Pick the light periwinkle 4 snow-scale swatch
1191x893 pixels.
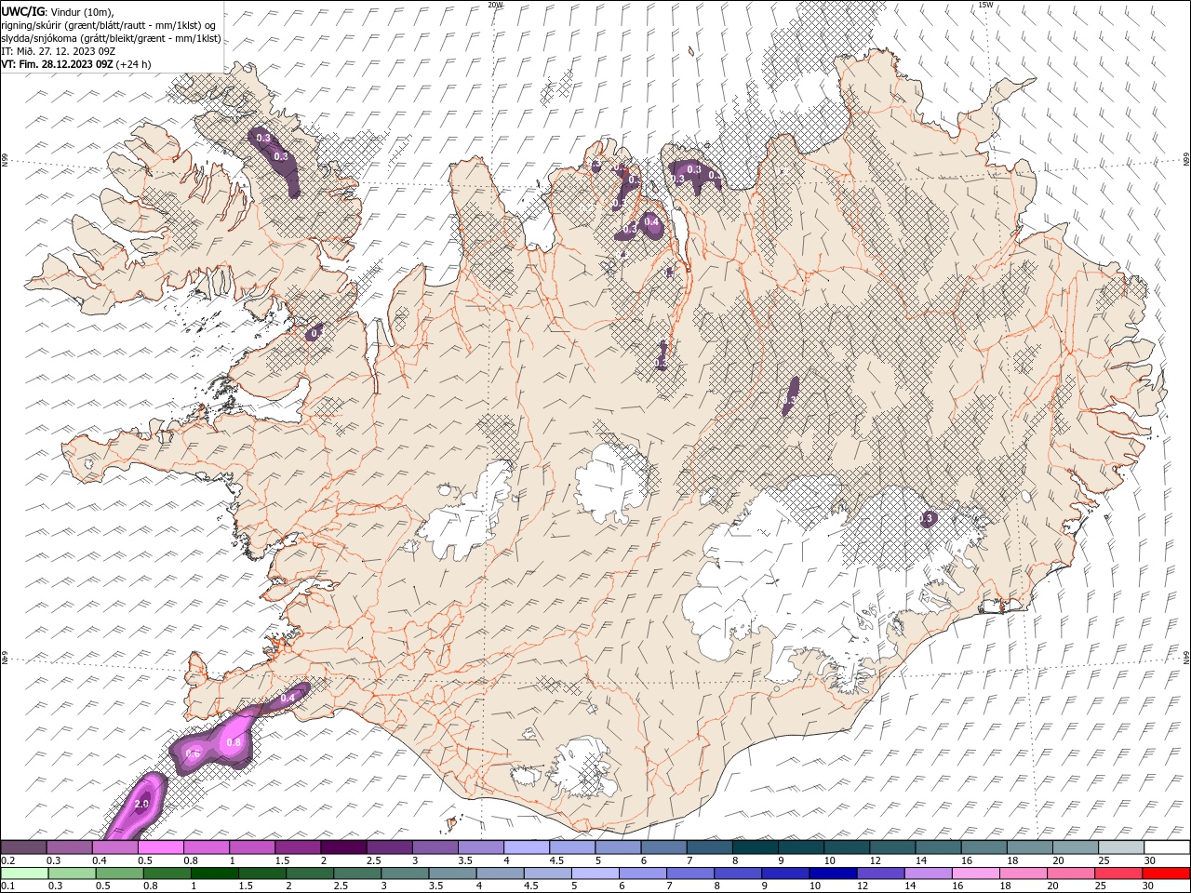coord(527,847)
